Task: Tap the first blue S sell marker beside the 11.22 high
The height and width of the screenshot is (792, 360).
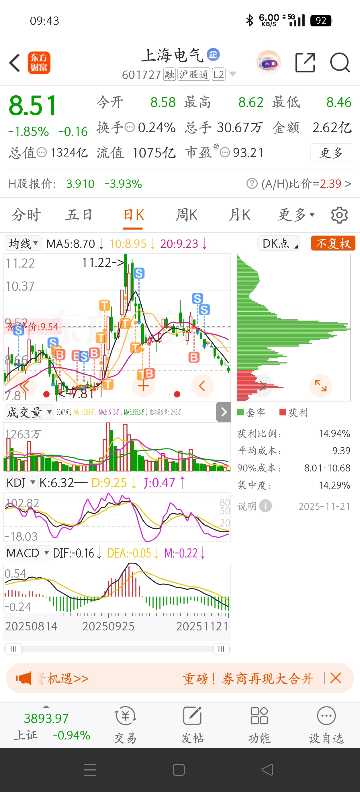Action: click(x=139, y=273)
